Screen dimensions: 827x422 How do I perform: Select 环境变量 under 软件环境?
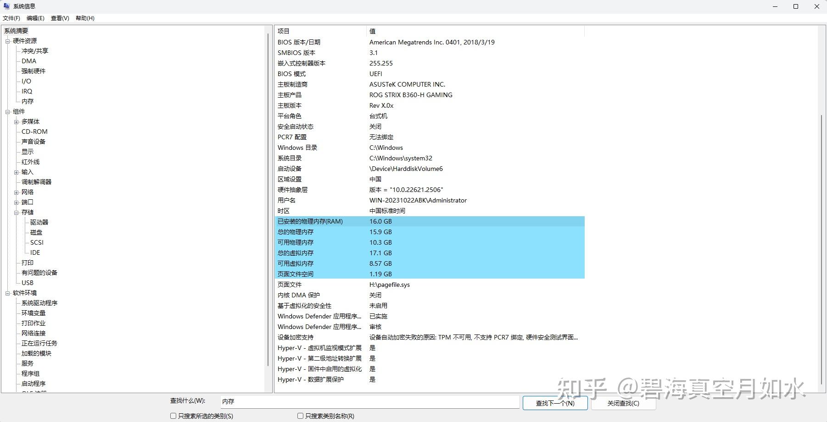tap(33, 313)
